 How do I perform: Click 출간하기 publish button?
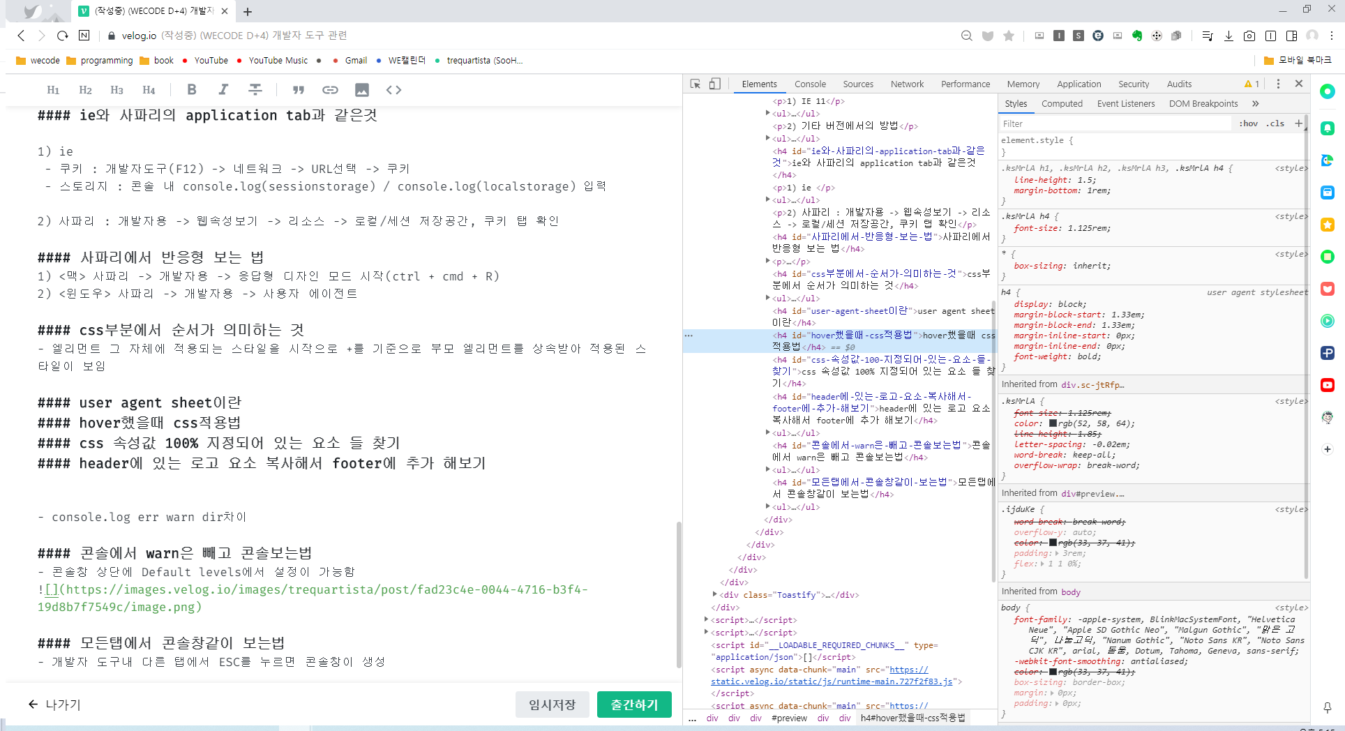pos(634,704)
